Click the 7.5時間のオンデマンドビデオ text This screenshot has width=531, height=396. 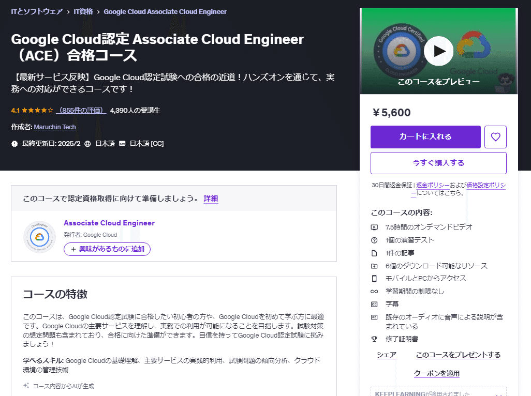click(x=429, y=227)
